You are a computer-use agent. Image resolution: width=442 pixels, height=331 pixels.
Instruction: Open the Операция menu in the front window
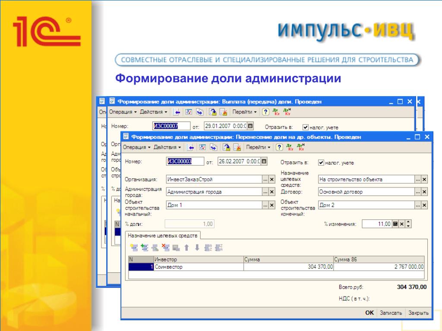coord(136,147)
